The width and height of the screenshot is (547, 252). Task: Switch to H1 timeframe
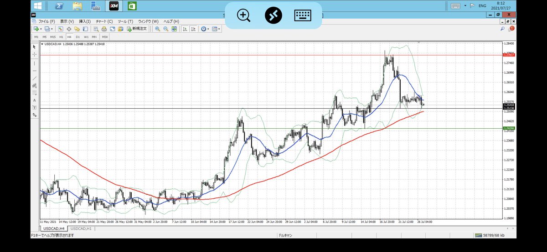(x=61, y=37)
